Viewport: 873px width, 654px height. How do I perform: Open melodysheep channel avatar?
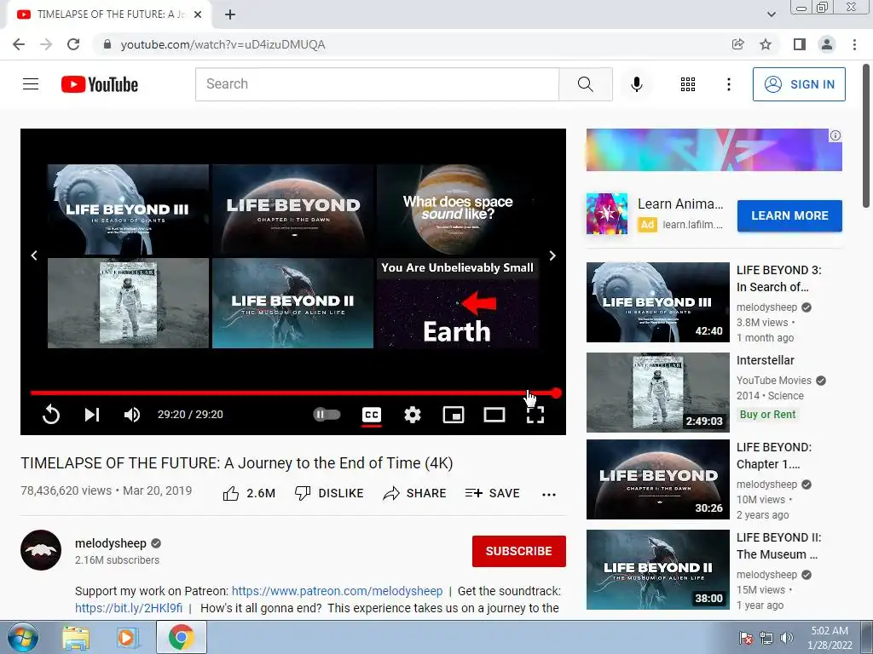(x=41, y=550)
